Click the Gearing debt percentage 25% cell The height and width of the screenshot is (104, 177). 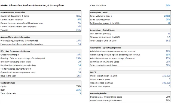click(x=78, y=58)
